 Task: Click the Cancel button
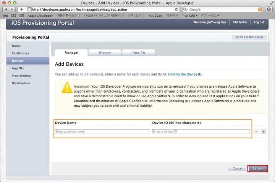point(237,168)
